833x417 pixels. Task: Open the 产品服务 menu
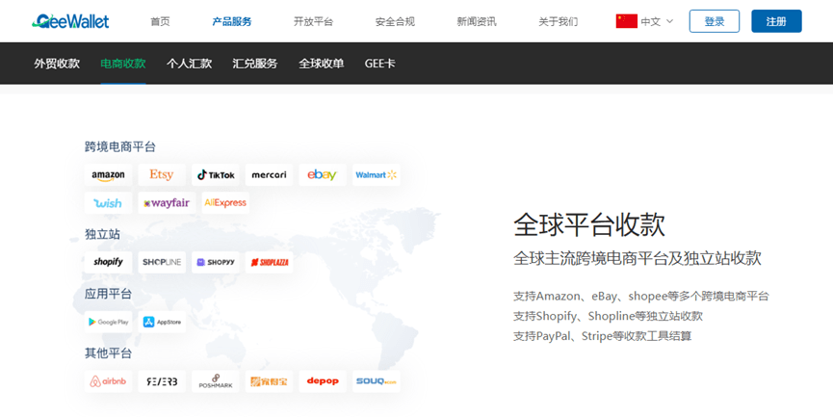[x=232, y=22]
